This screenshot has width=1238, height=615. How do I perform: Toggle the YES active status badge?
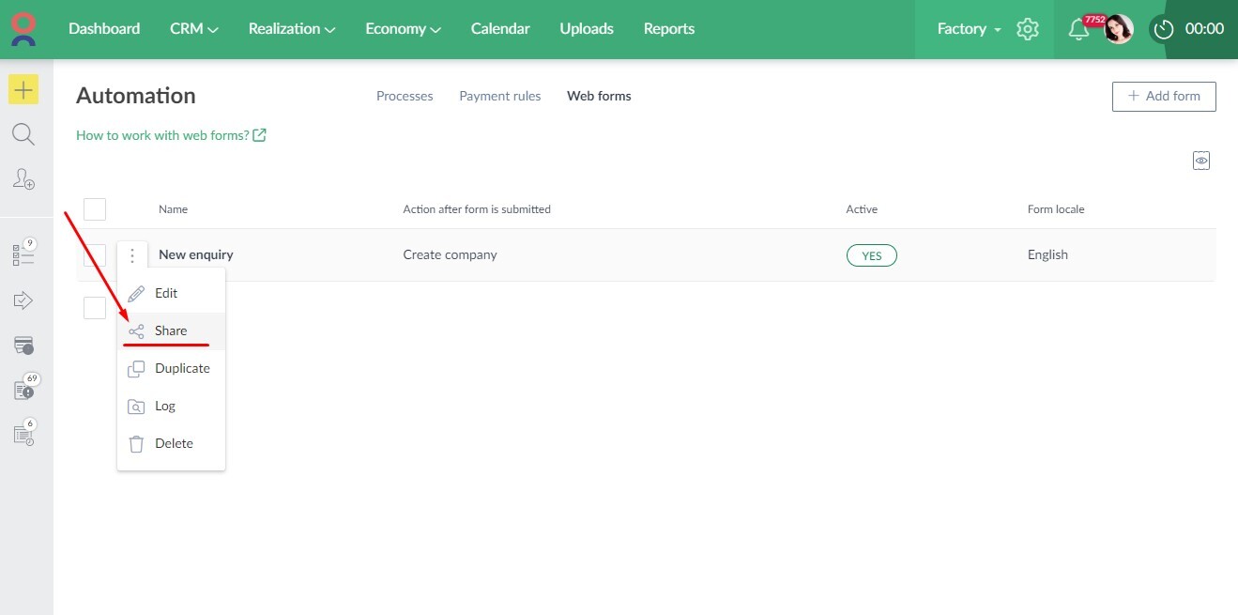coord(871,255)
